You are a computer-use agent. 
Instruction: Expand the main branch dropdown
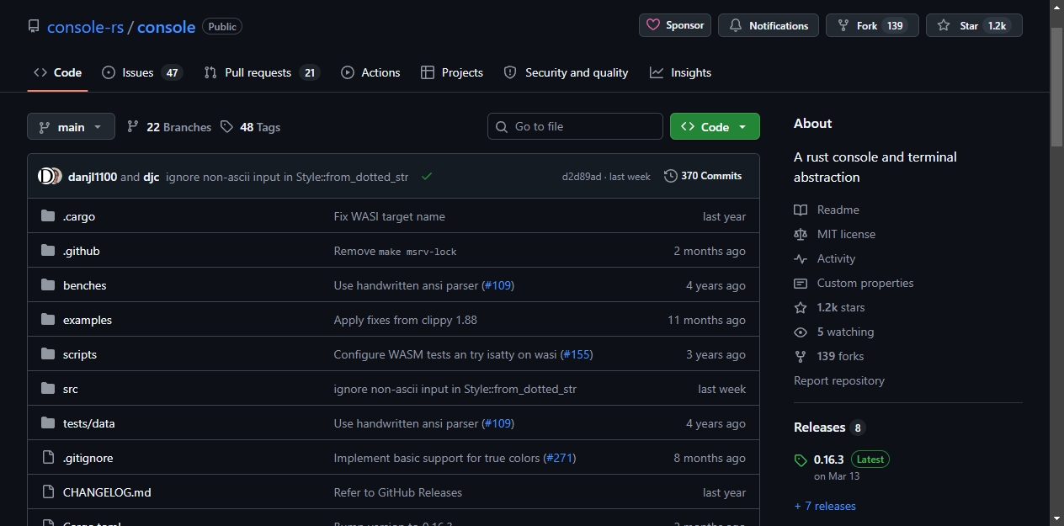71,127
